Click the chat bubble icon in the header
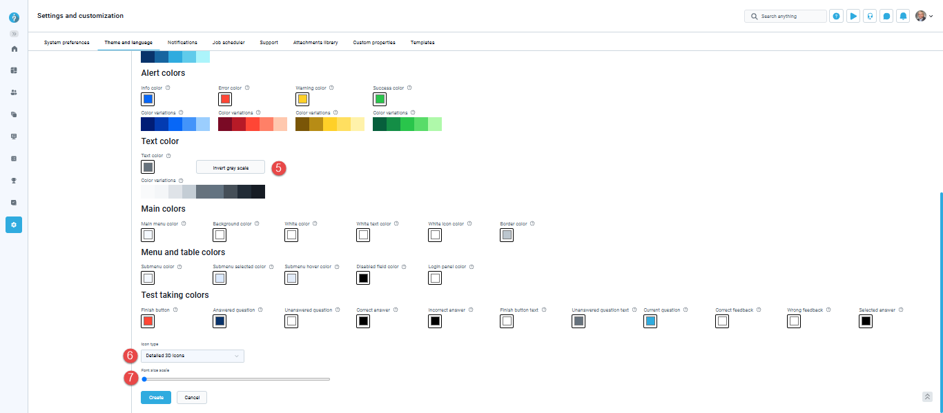This screenshot has height=413, width=943. (x=886, y=16)
